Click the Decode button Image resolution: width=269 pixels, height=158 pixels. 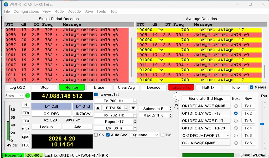point(154,87)
